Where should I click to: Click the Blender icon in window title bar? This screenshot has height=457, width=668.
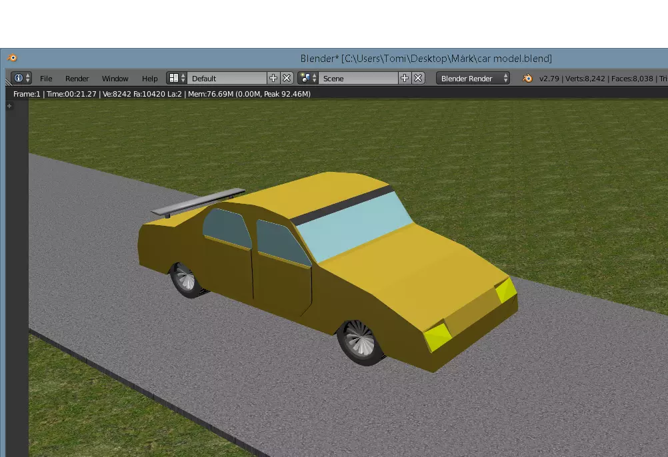[x=13, y=58]
